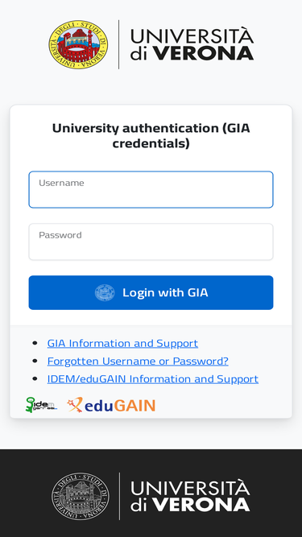Screen dimensions: 302x537
Task: Open the IDEM/eduGAIN Information and Support link
Action: [153, 379]
